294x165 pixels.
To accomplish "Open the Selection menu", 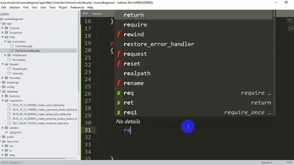I will point(14,7).
